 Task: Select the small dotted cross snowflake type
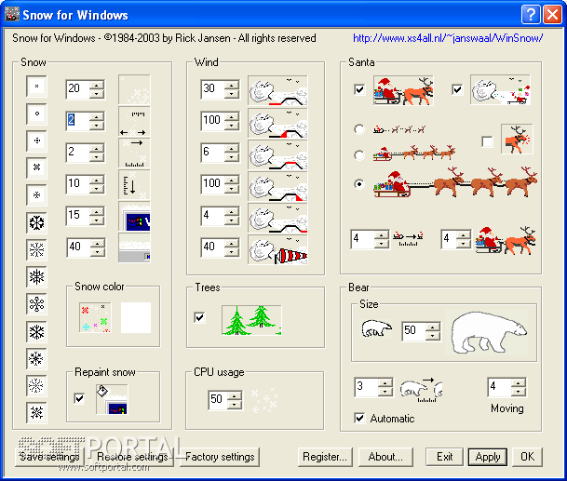click(x=36, y=140)
